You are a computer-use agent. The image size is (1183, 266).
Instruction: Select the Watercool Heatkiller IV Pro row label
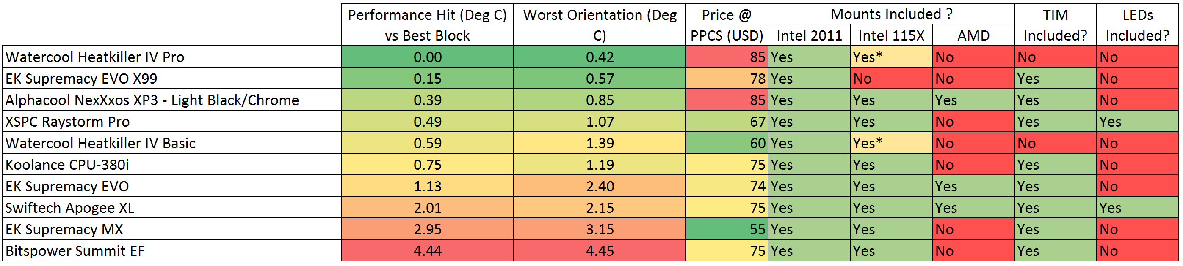point(172,57)
